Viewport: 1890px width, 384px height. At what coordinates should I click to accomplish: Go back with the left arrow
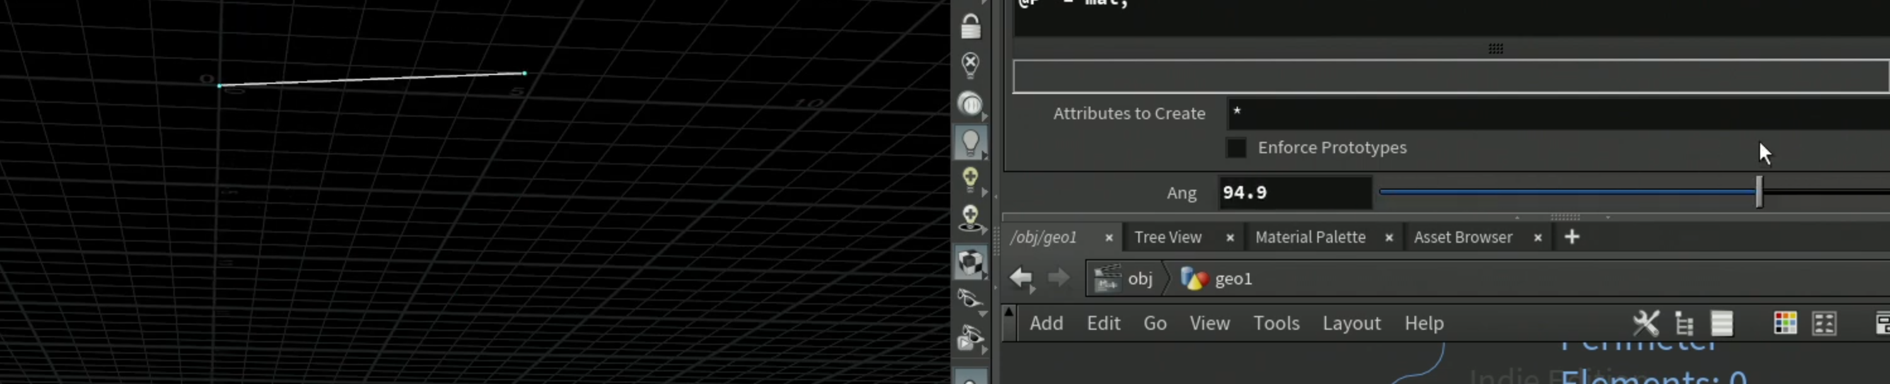click(1020, 278)
